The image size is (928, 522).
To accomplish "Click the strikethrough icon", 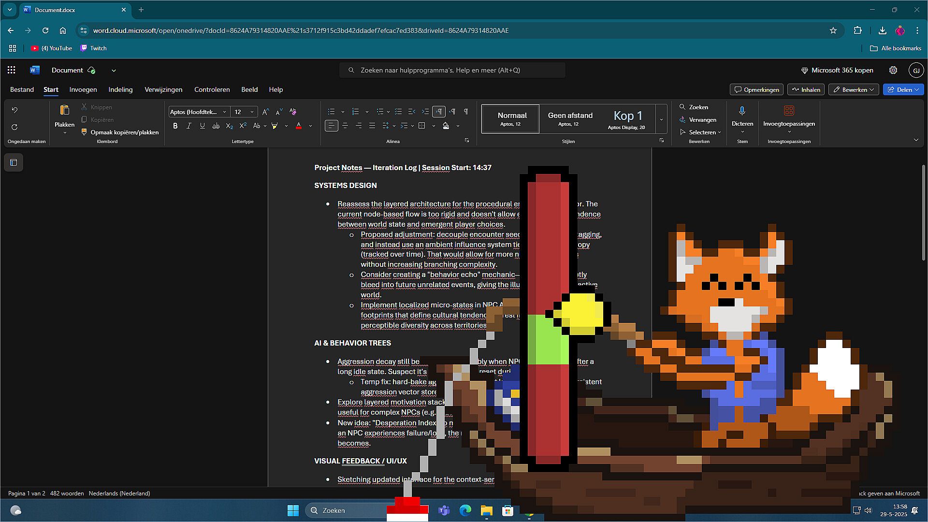I will 216,126.
